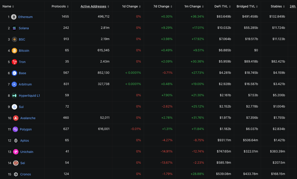Viewport: 297px width, 179px height.
Task: Click the Ethereum logo icon
Action: [14, 17]
